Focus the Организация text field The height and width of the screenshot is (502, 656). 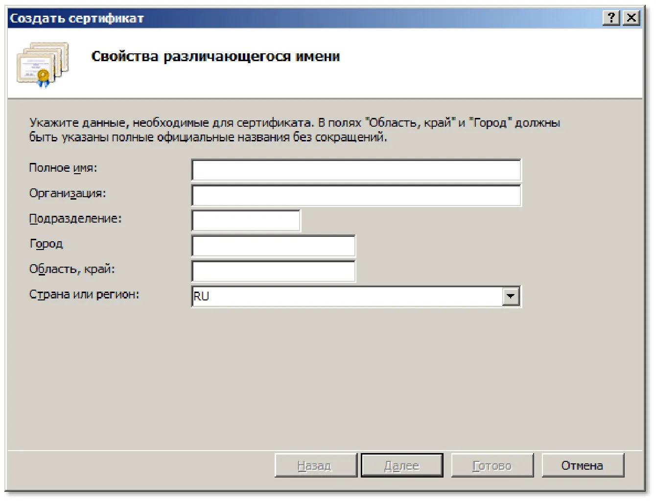pyautogui.click(x=356, y=195)
